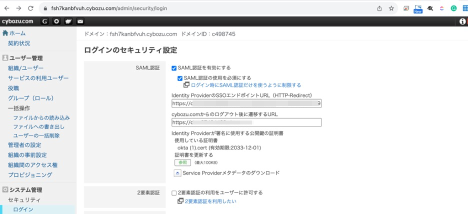Viewport: 468px width, 214px height.
Task: Open 組織/ユーザー in the sidebar
Action: [25, 68]
